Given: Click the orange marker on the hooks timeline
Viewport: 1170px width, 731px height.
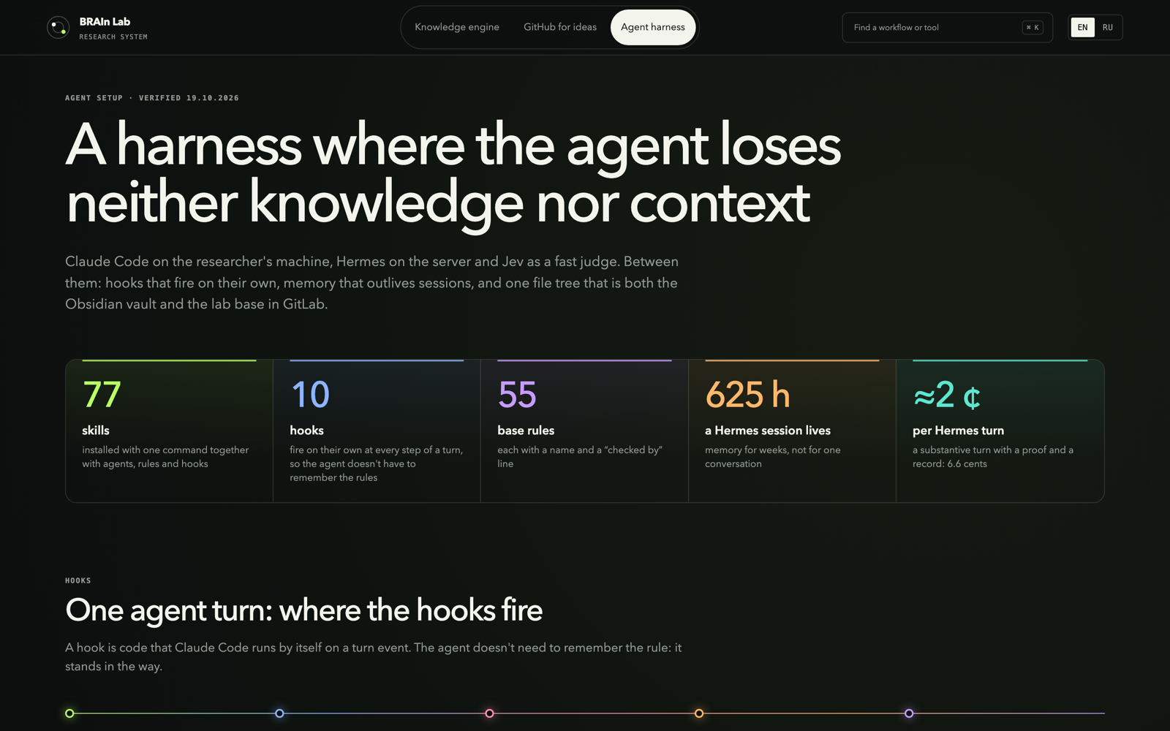Looking at the screenshot, I should [699, 713].
